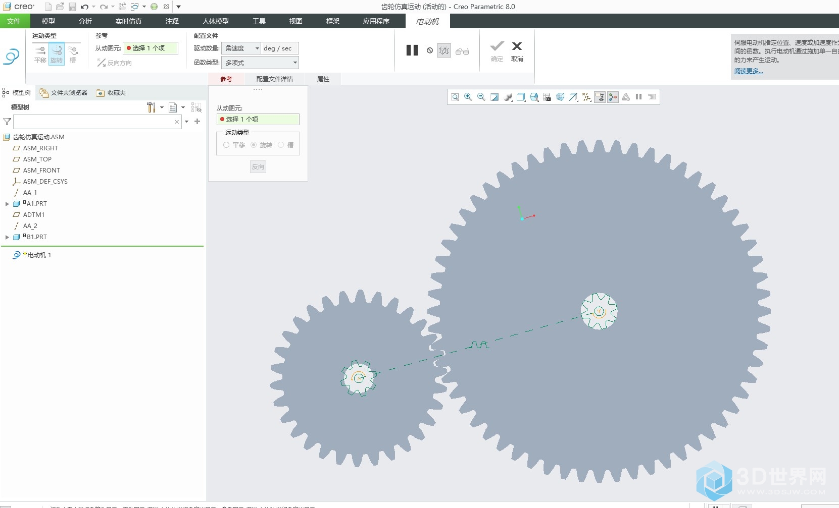
Task: Click the Pause feature icon in ribbon
Action: coord(412,50)
